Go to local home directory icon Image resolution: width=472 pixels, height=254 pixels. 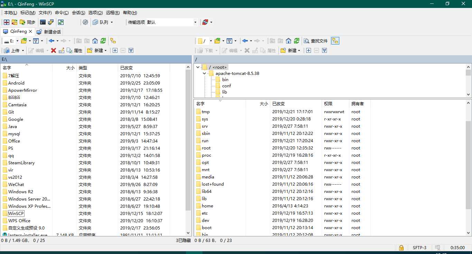click(x=95, y=41)
